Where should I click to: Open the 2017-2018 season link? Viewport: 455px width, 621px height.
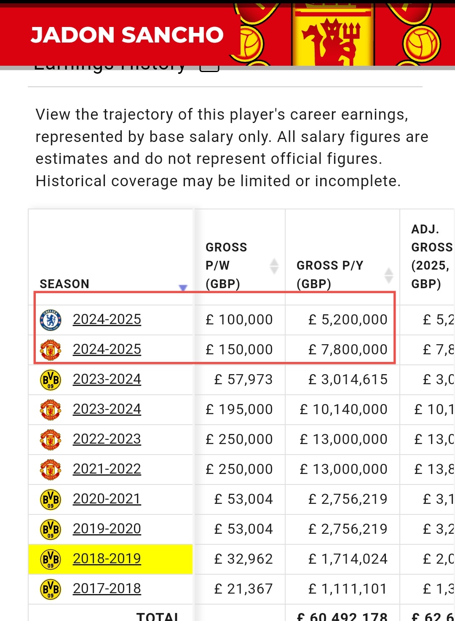click(x=107, y=589)
